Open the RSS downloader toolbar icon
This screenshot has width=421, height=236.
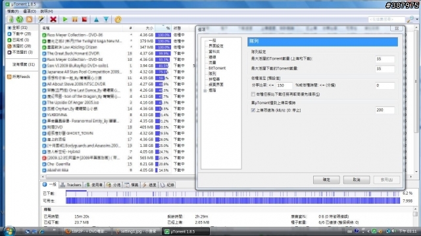point(29,19)
